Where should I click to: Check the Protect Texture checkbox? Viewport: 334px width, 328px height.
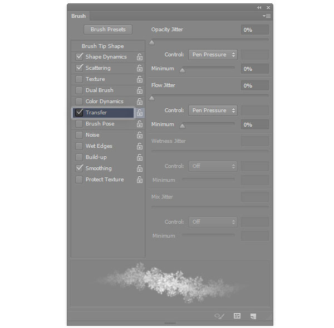coord(79,180)
